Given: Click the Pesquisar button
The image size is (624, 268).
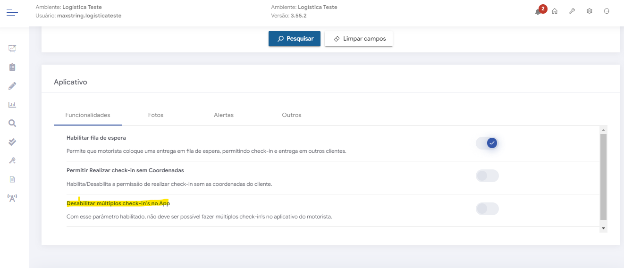Looking at the screenshot, I should 295,39.
